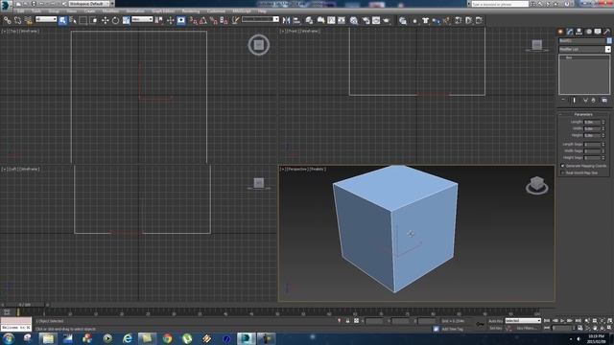The width and height of the screenshot is (614, 345).
Task: Toggle Spinner Snap
Action: [224, 20]
